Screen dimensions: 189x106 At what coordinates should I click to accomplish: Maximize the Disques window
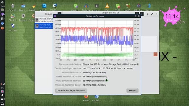coord(152,14)
